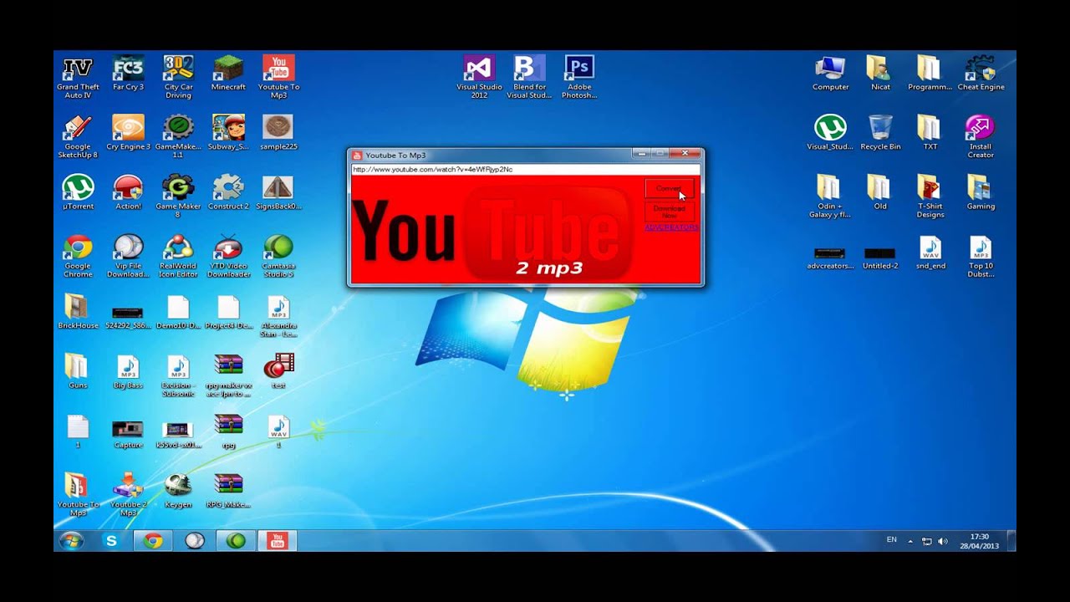Image resolution: width=1070 pixels, height=602 pixels.
Task: Select the Nicat folder
Action: point(880,74)
